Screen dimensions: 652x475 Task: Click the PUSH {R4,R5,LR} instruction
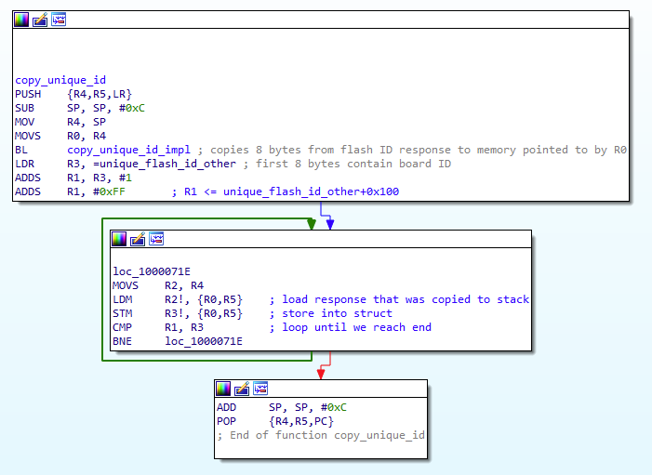(x=73, y=94)
